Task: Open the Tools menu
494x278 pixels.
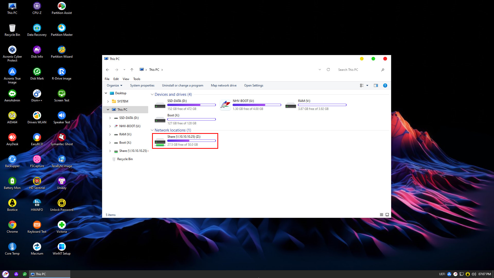Action: [137, 79]
